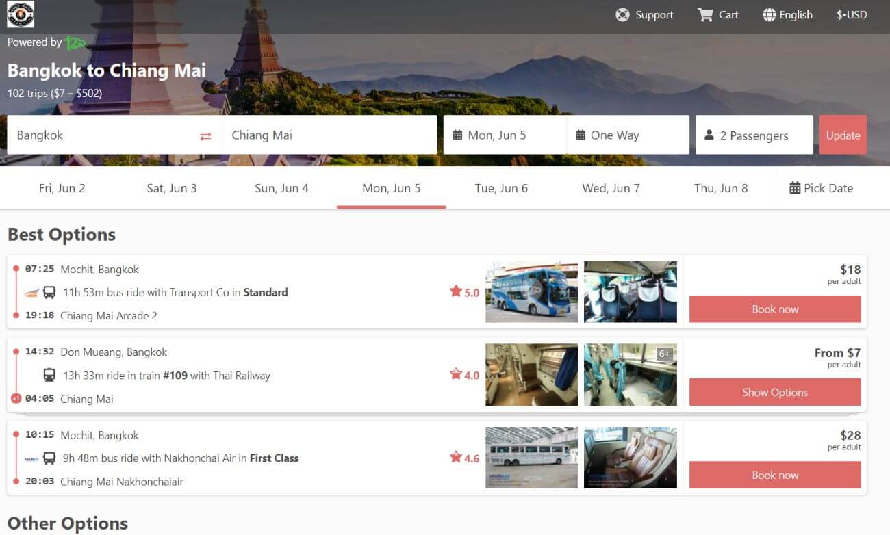This screenshot has width=890, height=535.
Task: Click the Update search button
Action: point(843,135)
